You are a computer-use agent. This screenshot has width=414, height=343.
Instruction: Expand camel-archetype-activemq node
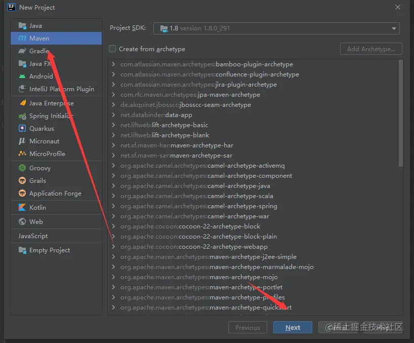[113, 166]
